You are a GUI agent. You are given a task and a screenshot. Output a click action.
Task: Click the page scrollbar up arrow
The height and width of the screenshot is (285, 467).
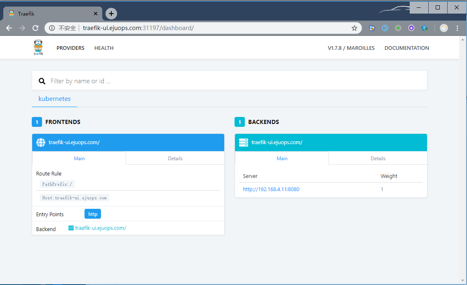pyautogui.click(x=462, y=39)
